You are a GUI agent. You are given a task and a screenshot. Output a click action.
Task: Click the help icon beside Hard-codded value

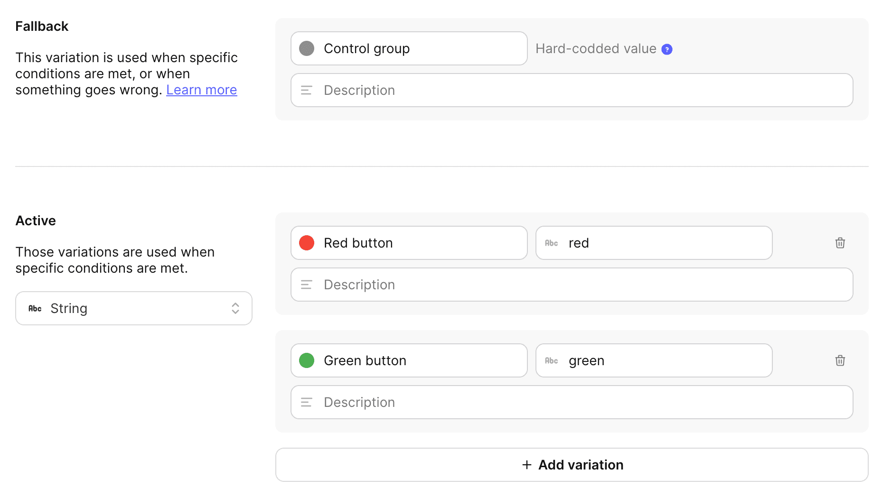click(x=666, y=49)
